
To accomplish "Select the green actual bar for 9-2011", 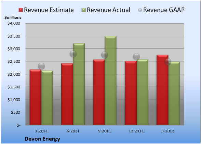I will click(110, 81).
